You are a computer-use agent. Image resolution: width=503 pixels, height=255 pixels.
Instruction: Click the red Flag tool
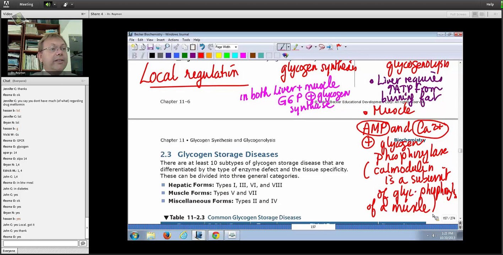coord(339,47)
